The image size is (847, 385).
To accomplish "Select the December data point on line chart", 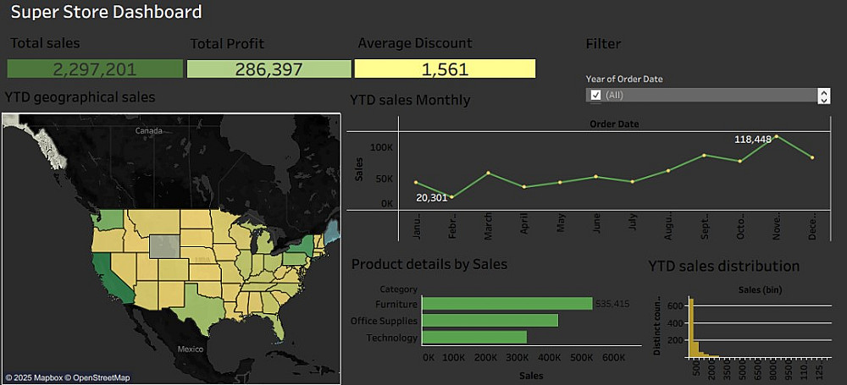I will coord(812,157).
